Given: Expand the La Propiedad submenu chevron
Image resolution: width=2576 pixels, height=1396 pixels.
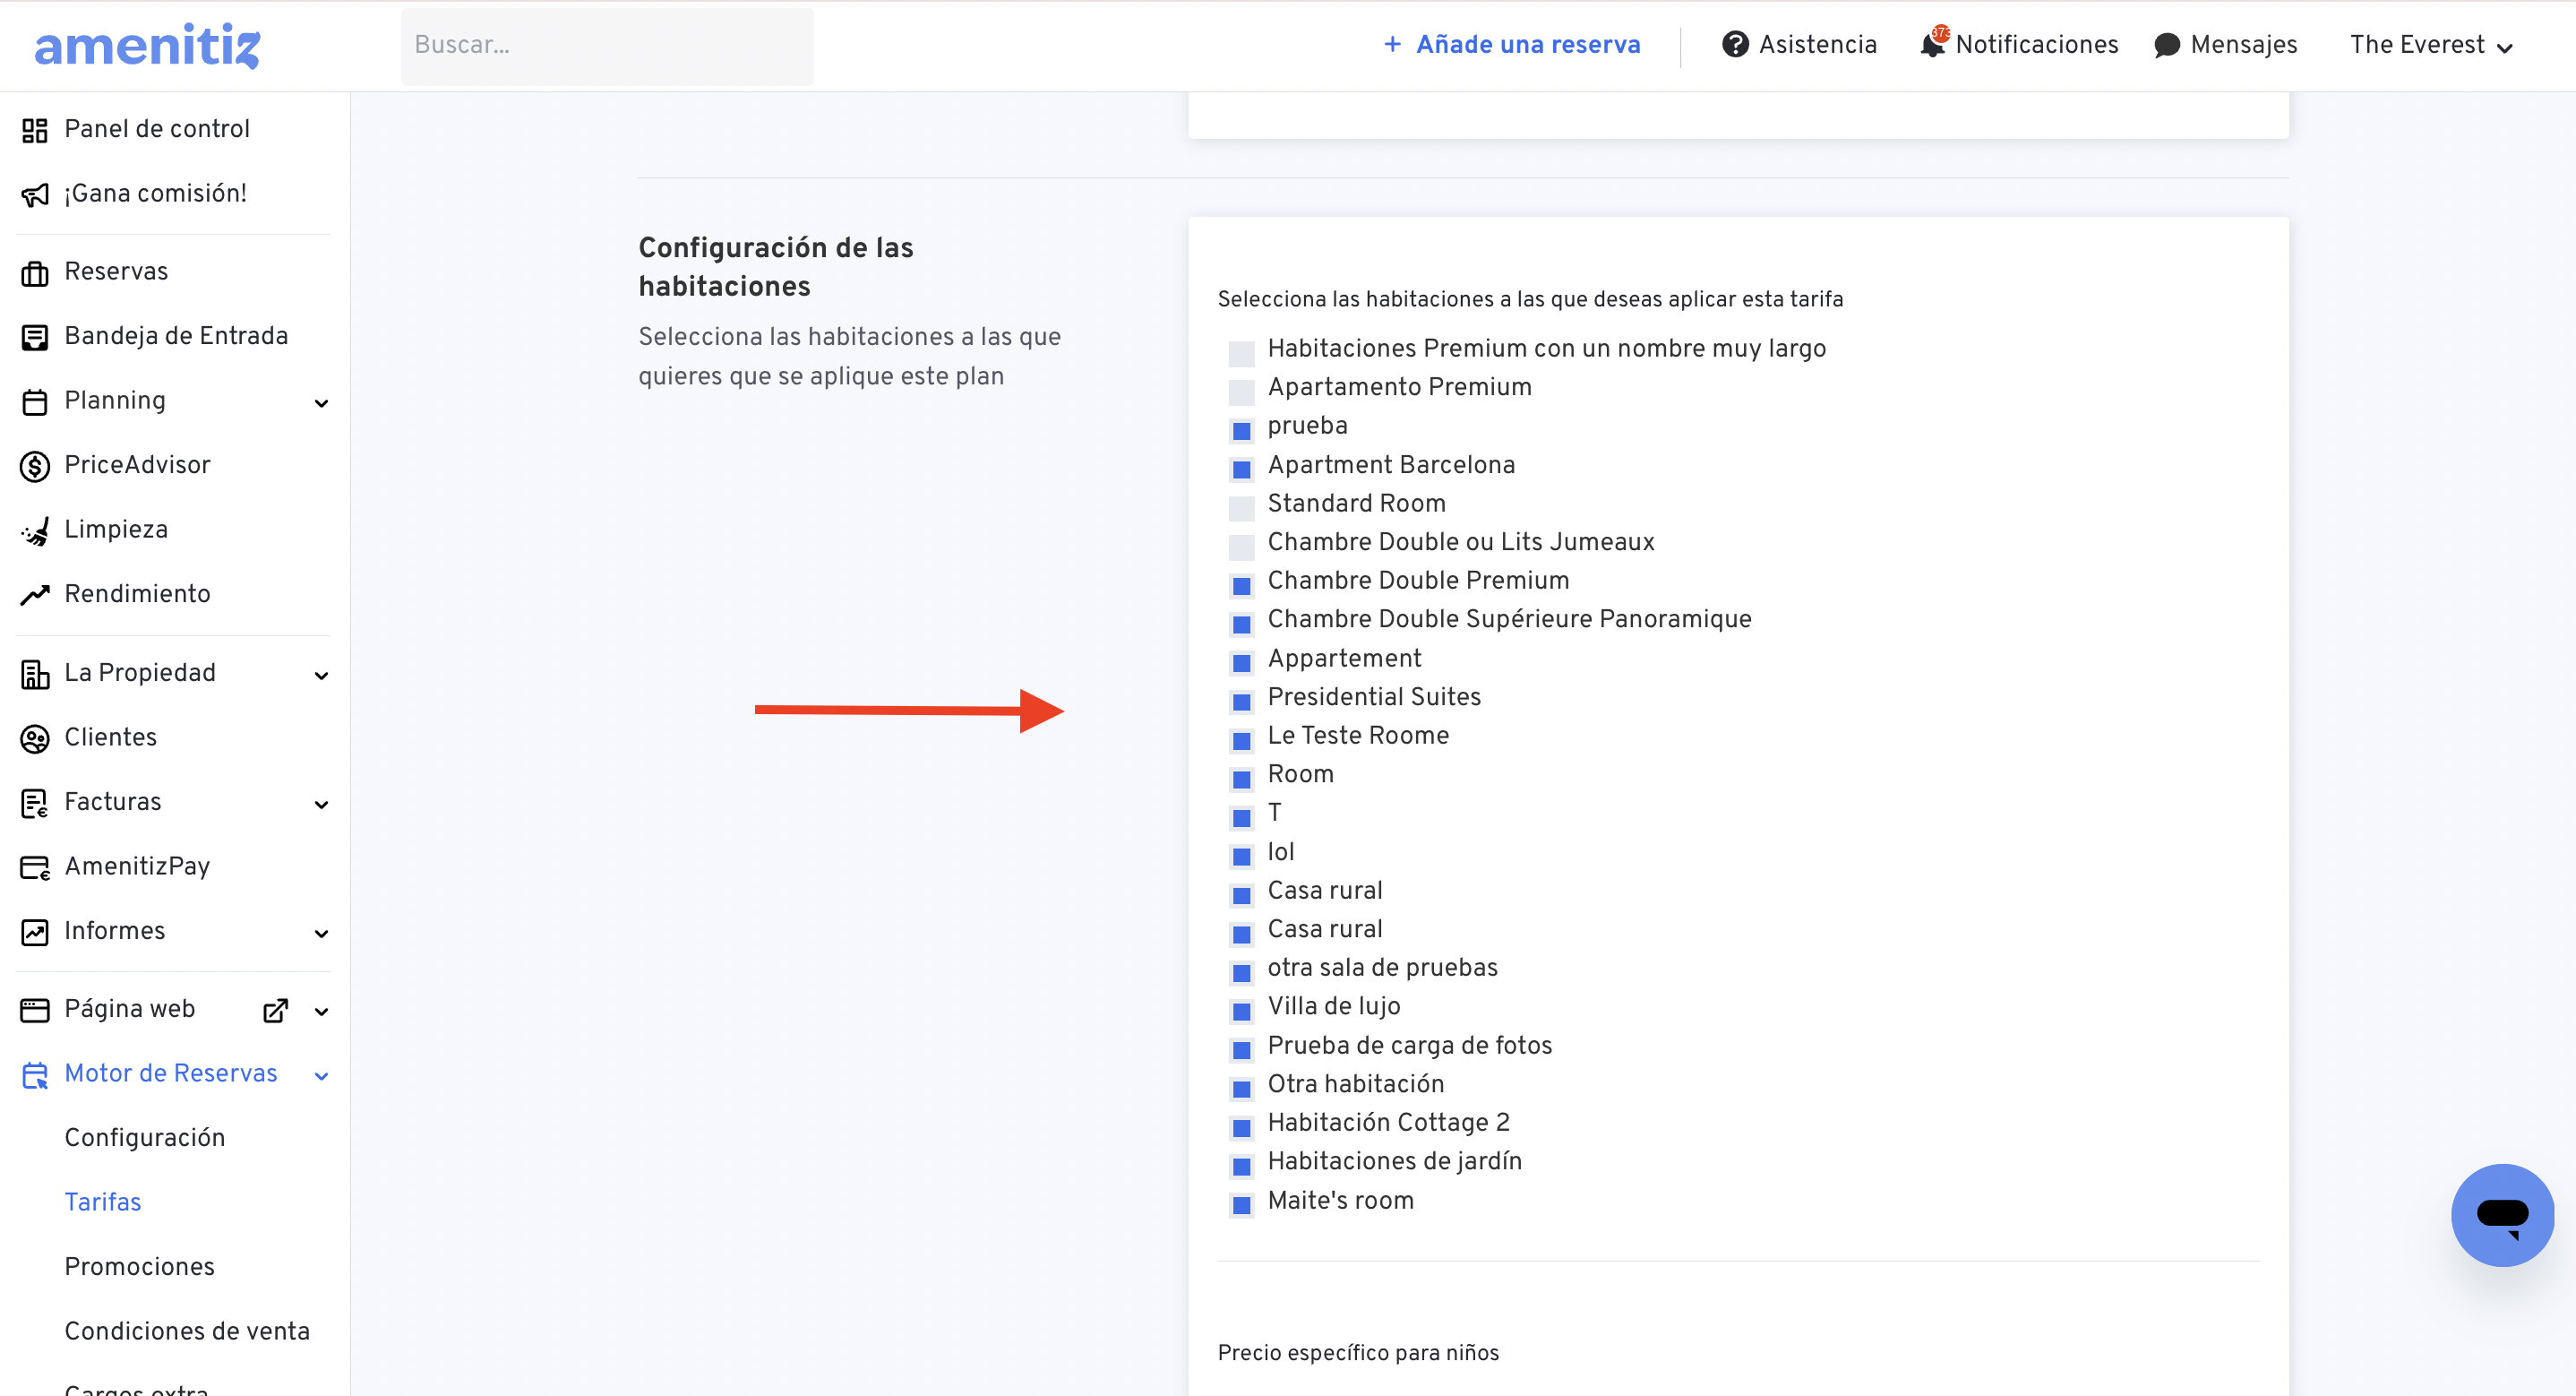Looking at the screenshot, I should [x=321, y=676].
